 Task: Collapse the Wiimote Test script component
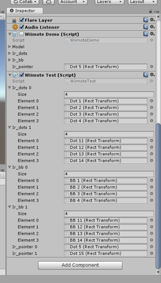point(10,75)
